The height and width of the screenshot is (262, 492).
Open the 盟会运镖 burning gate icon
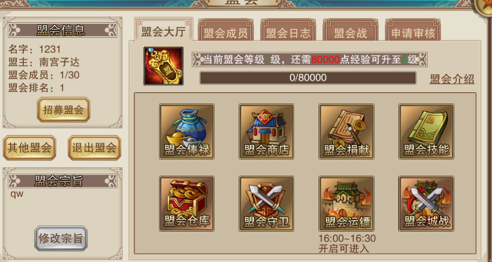point(346,203)
